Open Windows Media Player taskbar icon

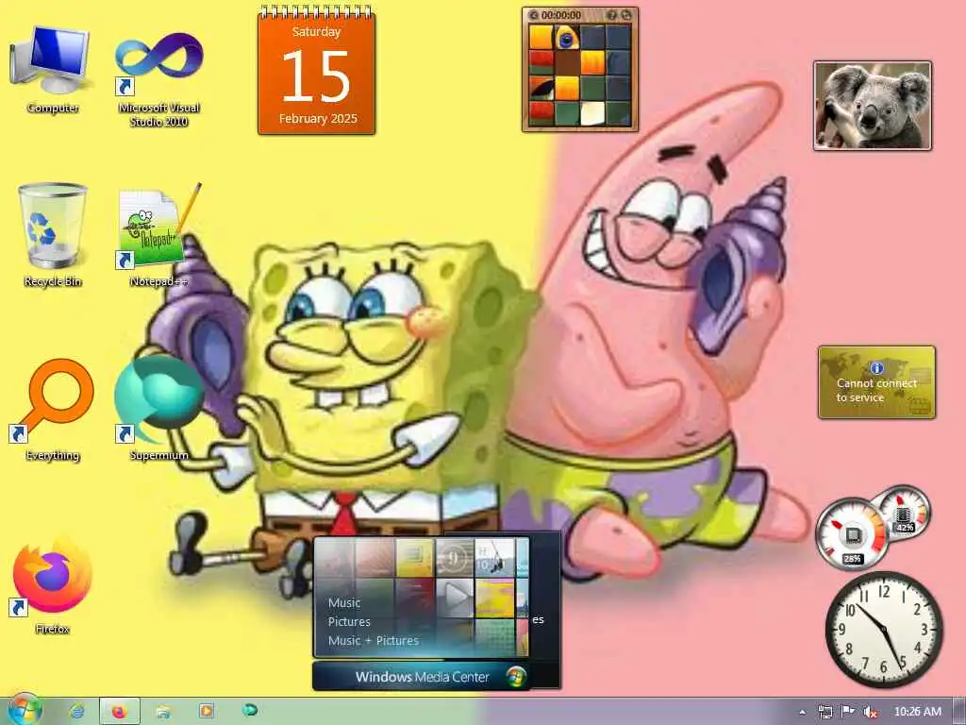pos(207,712)
